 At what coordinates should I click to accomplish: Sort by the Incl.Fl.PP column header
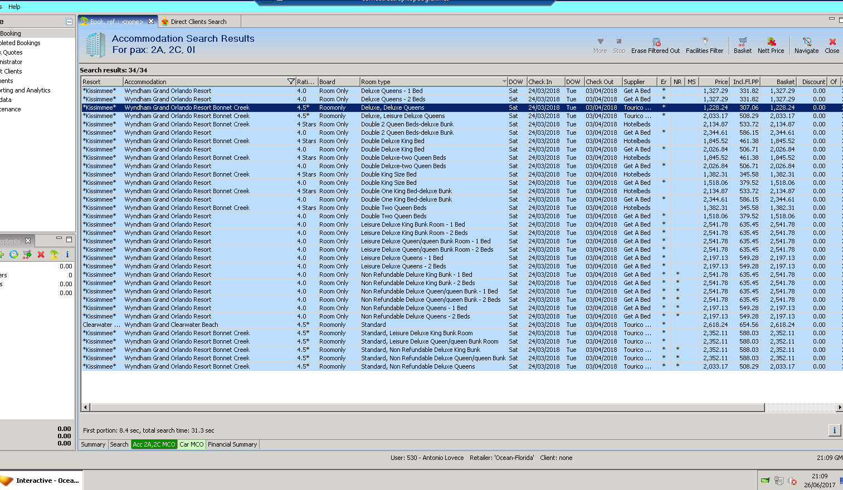tap(745, 82)
